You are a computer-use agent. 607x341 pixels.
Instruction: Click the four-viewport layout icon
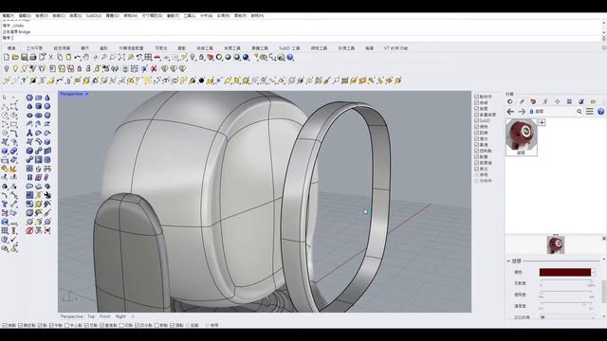[x=148, y=57]
